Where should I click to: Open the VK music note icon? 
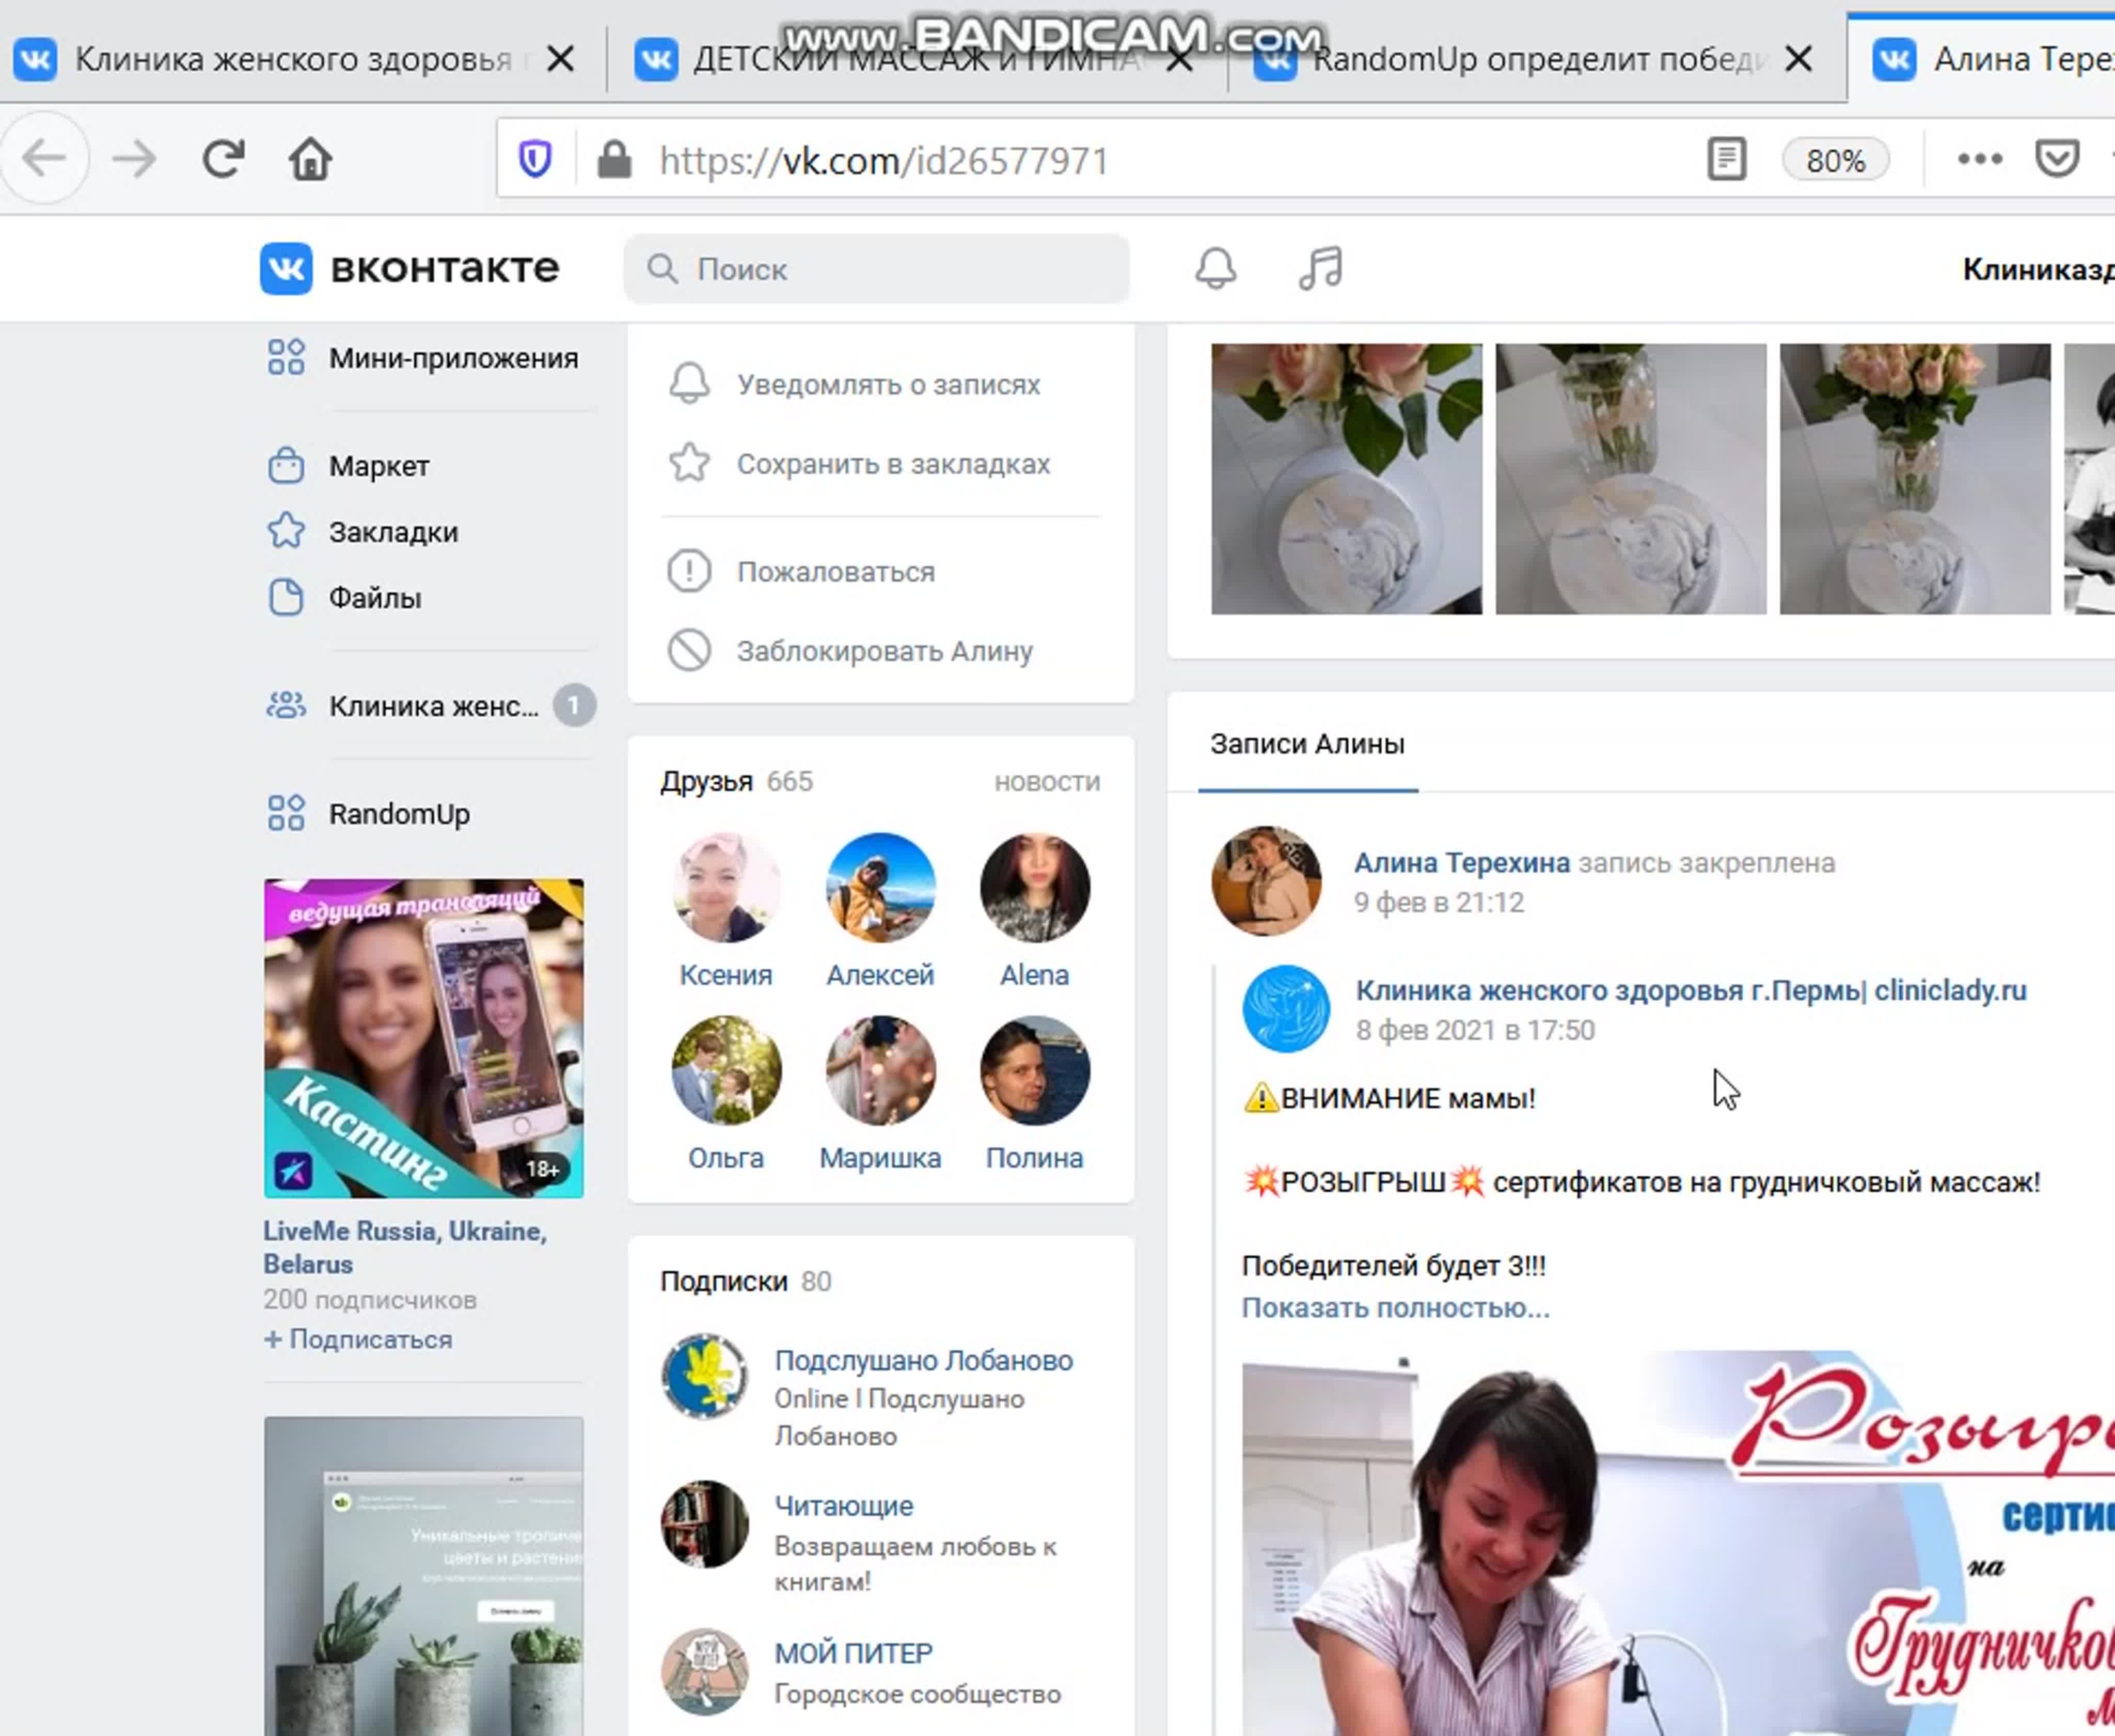tap(1321, 268)
